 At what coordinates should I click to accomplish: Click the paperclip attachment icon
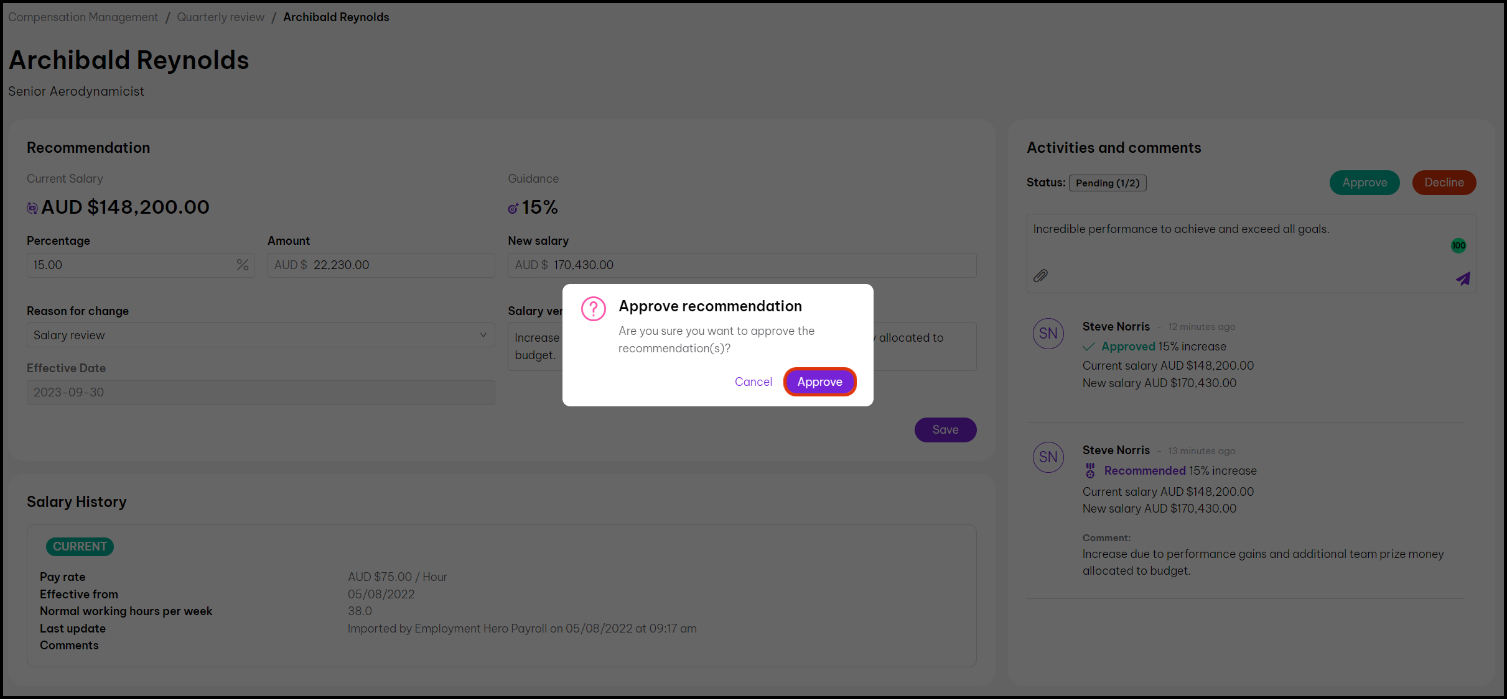click(x=1040, y=275)
